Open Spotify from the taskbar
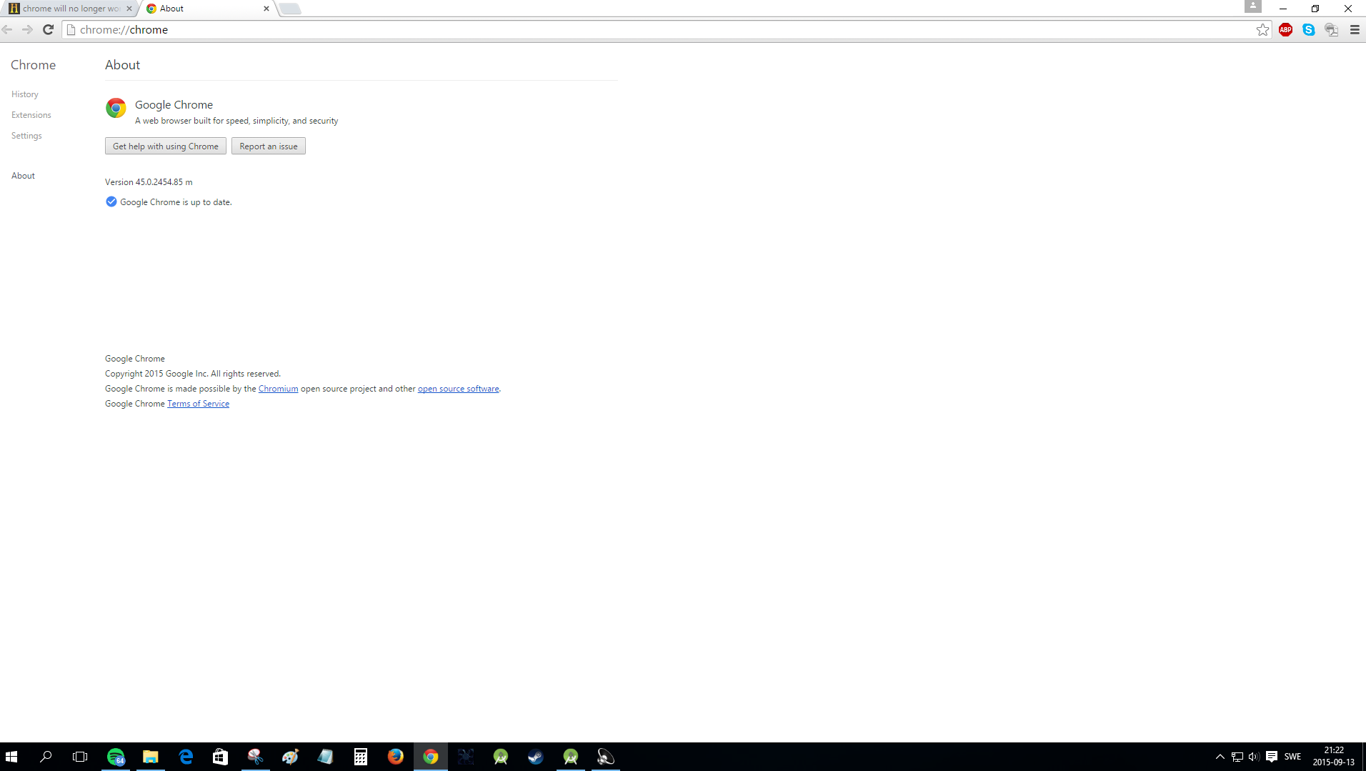1366x771 pixels. pyautogui.click(x=116, y=757)
